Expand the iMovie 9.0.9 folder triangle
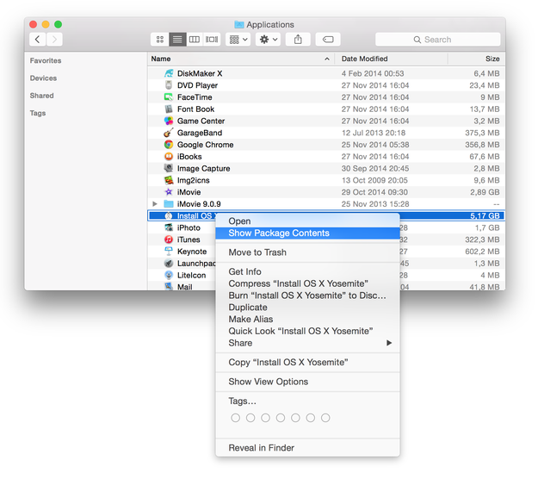 [x=155, y=204]
